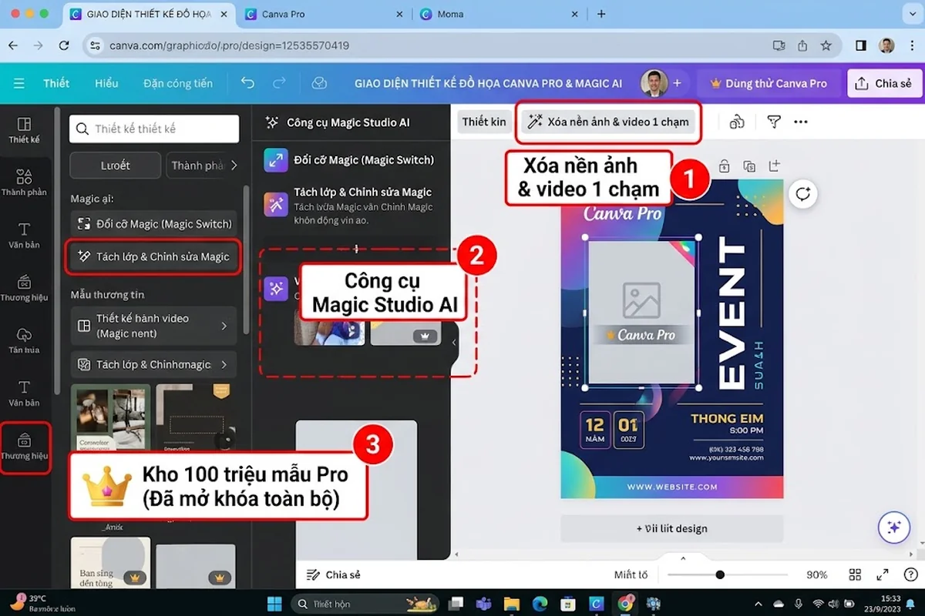Image resolution: width=925 pixels, height=616 pixels.
Task: Open the Thương hiệu panel with camera icon
Action: click(24, 288)
